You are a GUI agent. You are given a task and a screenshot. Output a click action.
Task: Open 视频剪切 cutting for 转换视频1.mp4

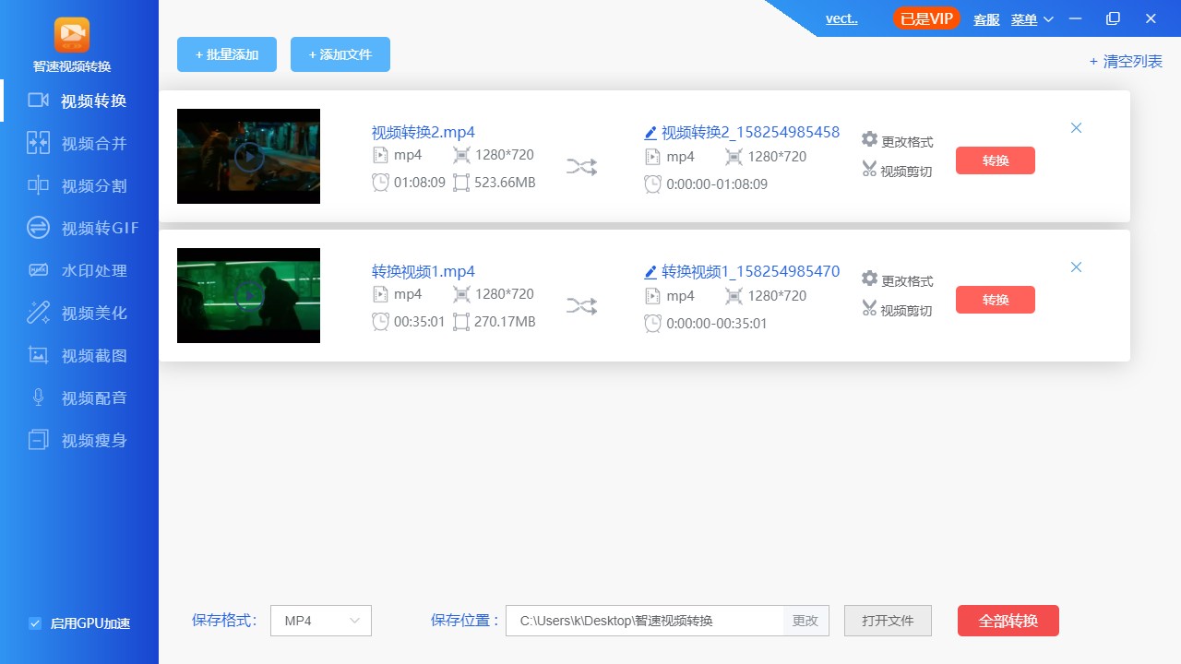(x=896, y=310)
